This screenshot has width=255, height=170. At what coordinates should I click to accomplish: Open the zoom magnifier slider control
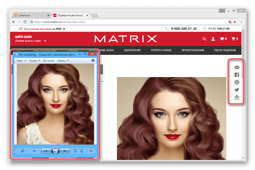(23, 151)
